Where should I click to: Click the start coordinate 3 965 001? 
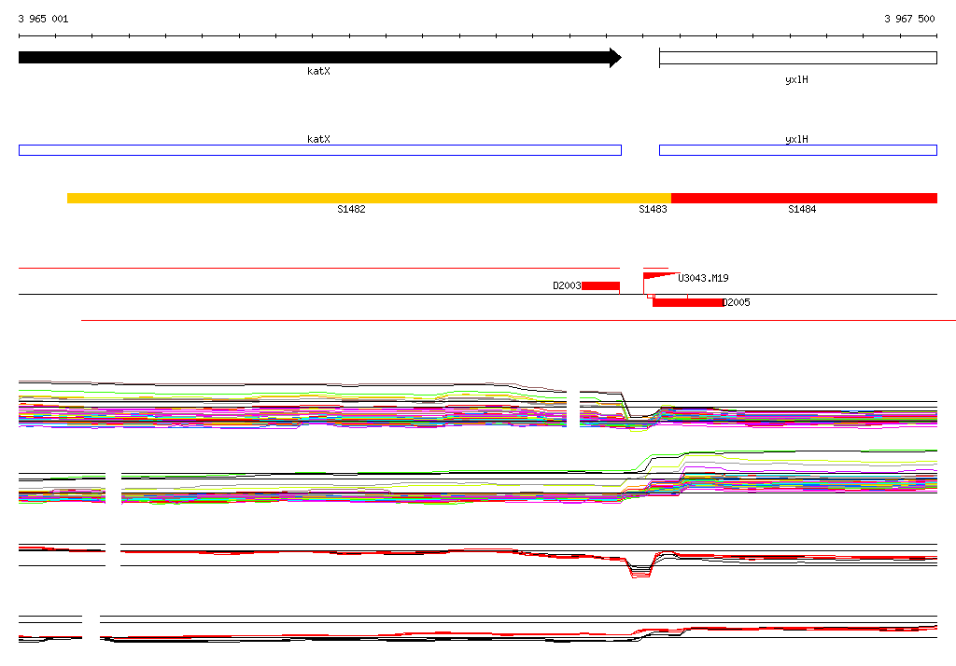coord(43,19)
